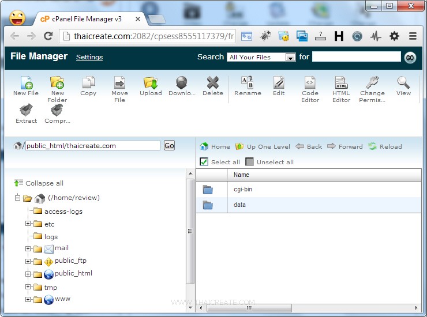Select the mail tree item

tap(62, 248)
